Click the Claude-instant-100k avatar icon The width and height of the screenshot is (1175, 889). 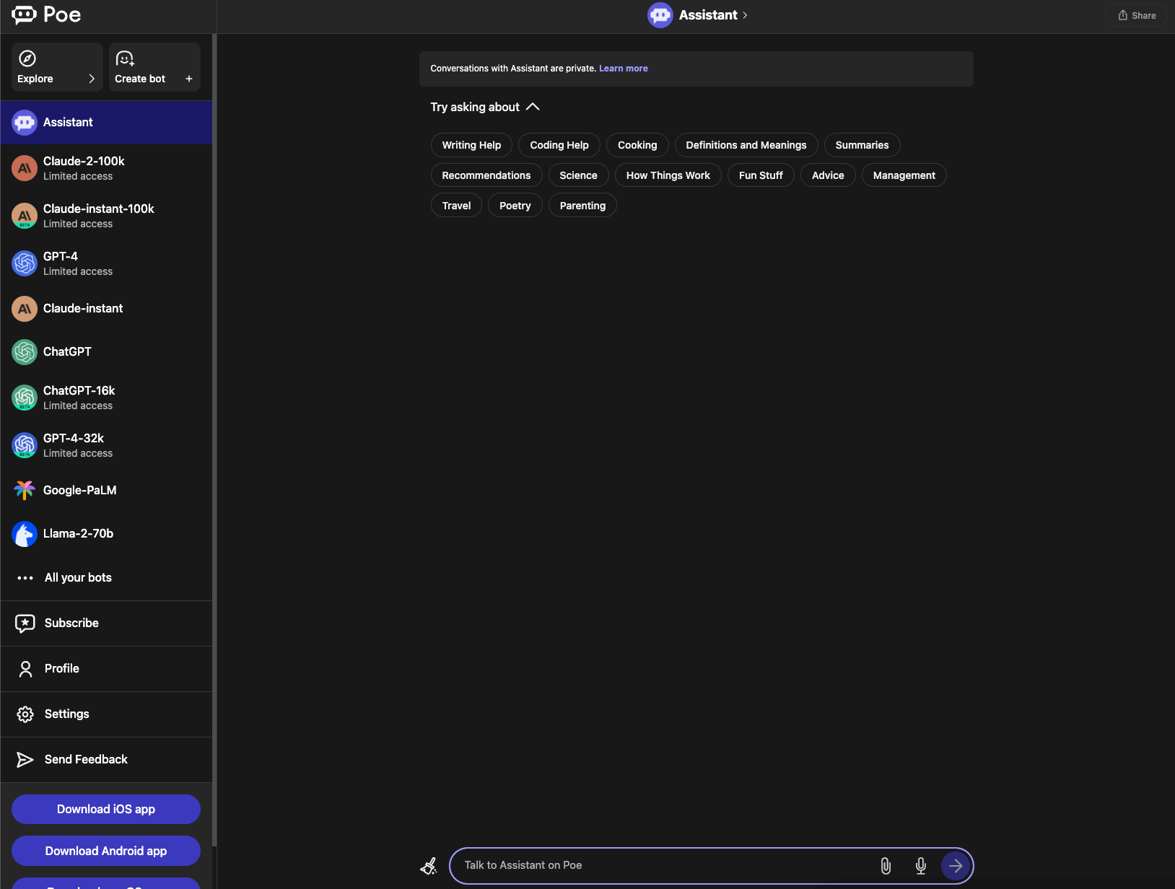[x=25, y=216]
